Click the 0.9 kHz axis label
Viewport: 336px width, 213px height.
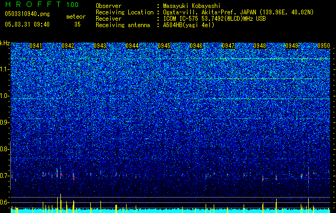(x=4, y=122)
